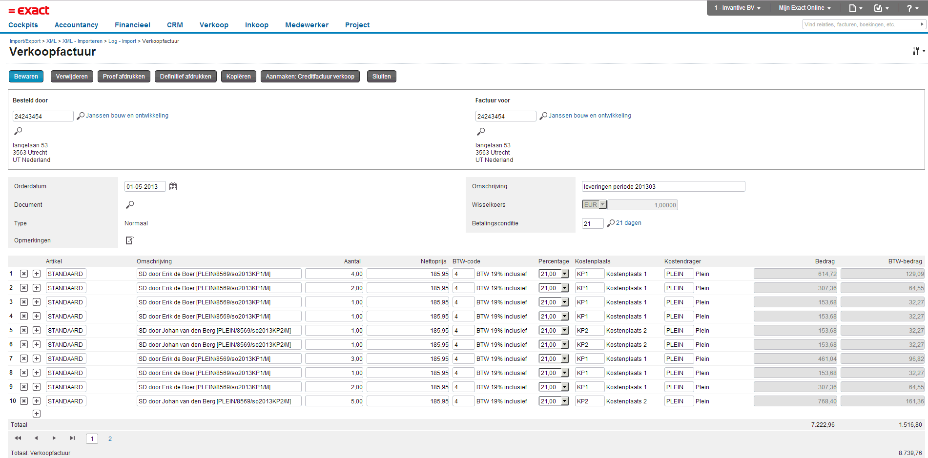This screenshot has height=458, width=928.
Task: Look up Betalingsconditie with magnifier icon
Action: tap(611, 223)
